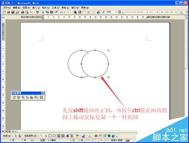Image resolution: width=189 pixels, height=143 pixels.
Task: Undo the last action
Action: (x=62, y=12)
